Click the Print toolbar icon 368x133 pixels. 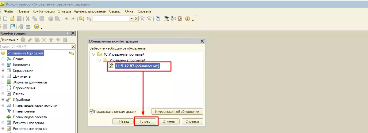click(x=51, y=19)
